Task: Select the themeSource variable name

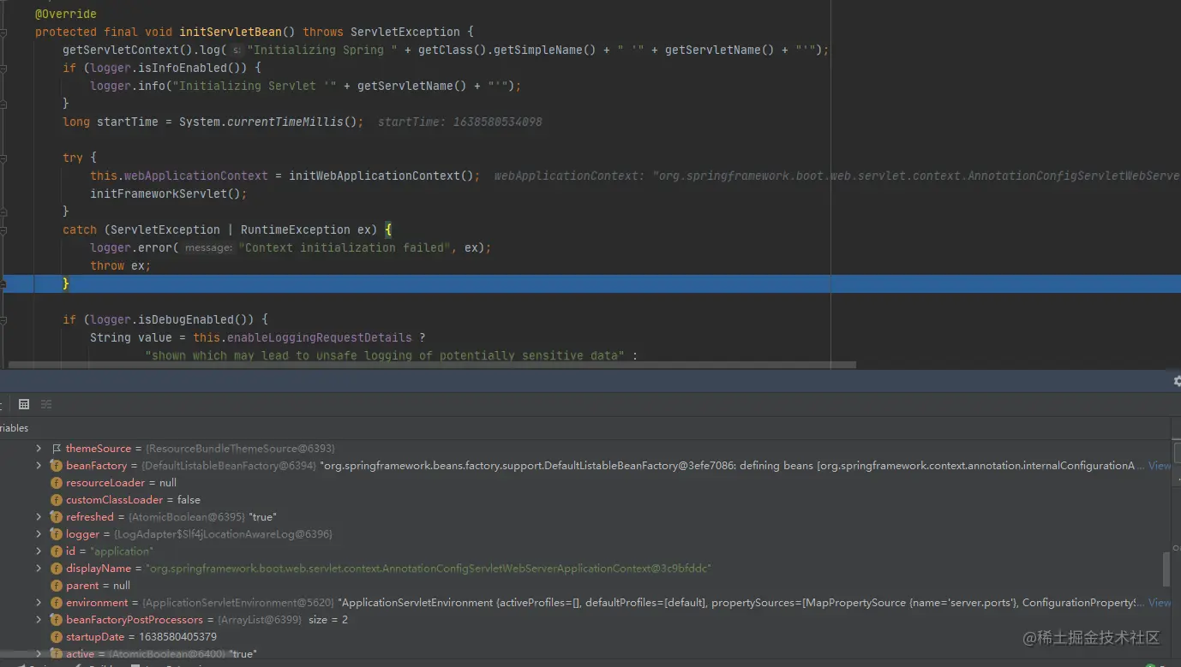Action: pyautogui.click(x=99, y=449)
